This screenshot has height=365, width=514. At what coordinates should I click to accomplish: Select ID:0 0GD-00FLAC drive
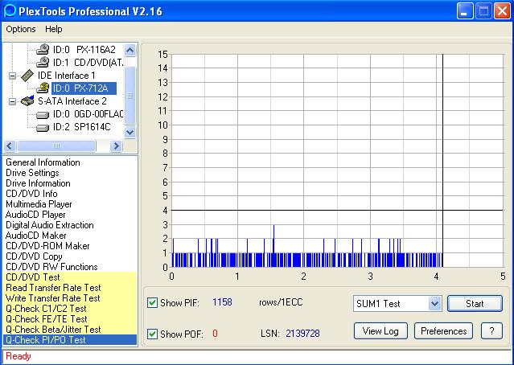88,114
